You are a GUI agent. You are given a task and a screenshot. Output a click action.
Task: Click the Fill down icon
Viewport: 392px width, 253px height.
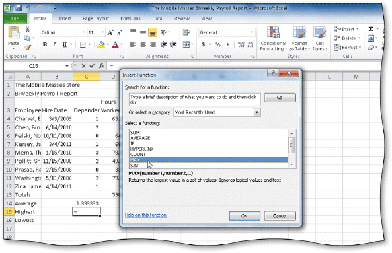pyautogui.click(x=371, y=38)
